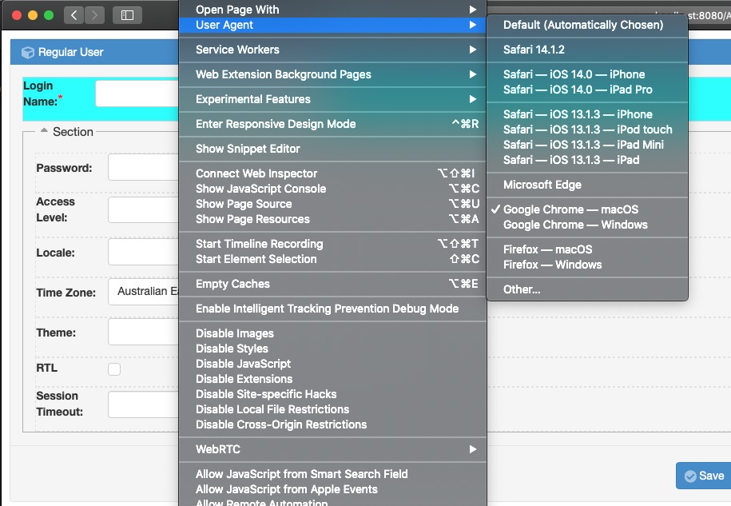Toggle Disable Cross-Origin Restrictions option
The image size is (731, 506).
333,424
